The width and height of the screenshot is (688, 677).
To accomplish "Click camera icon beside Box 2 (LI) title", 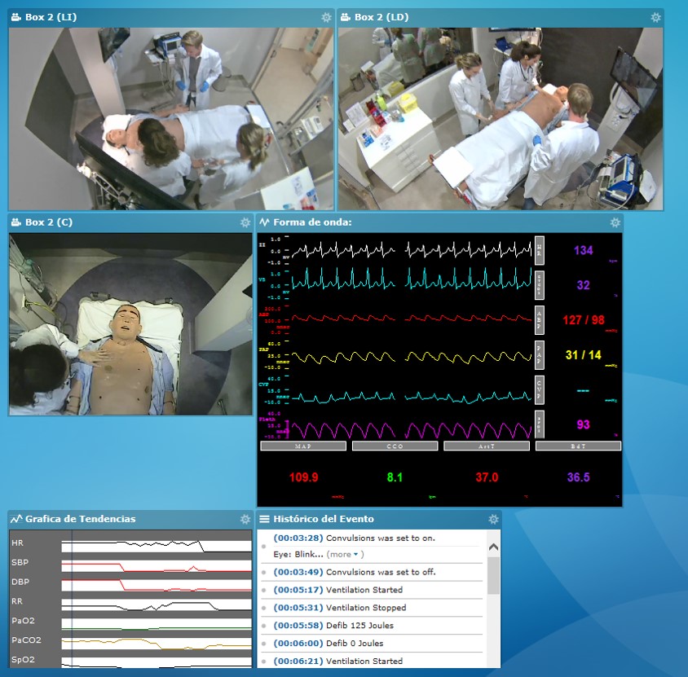I will pos(16,17).
